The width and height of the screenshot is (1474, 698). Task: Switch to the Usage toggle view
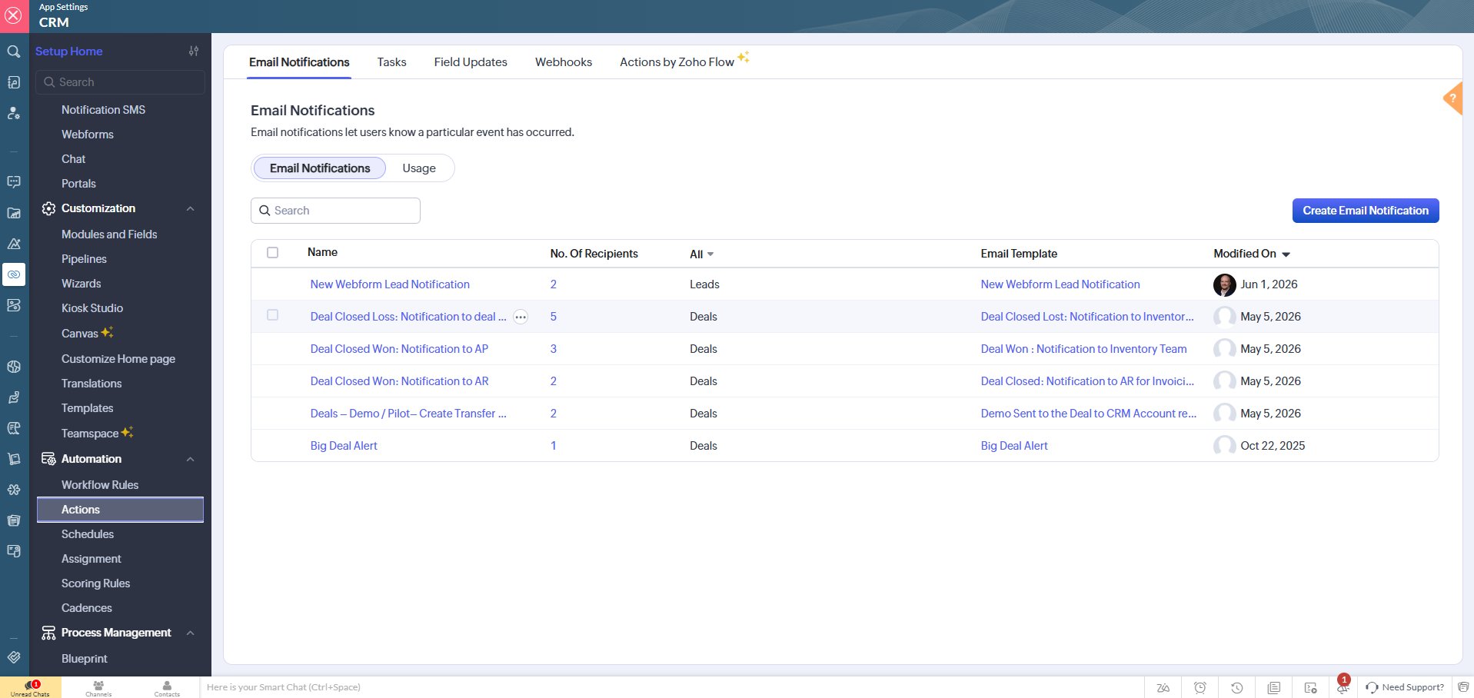pyautogui.click(x=419, y=168)
